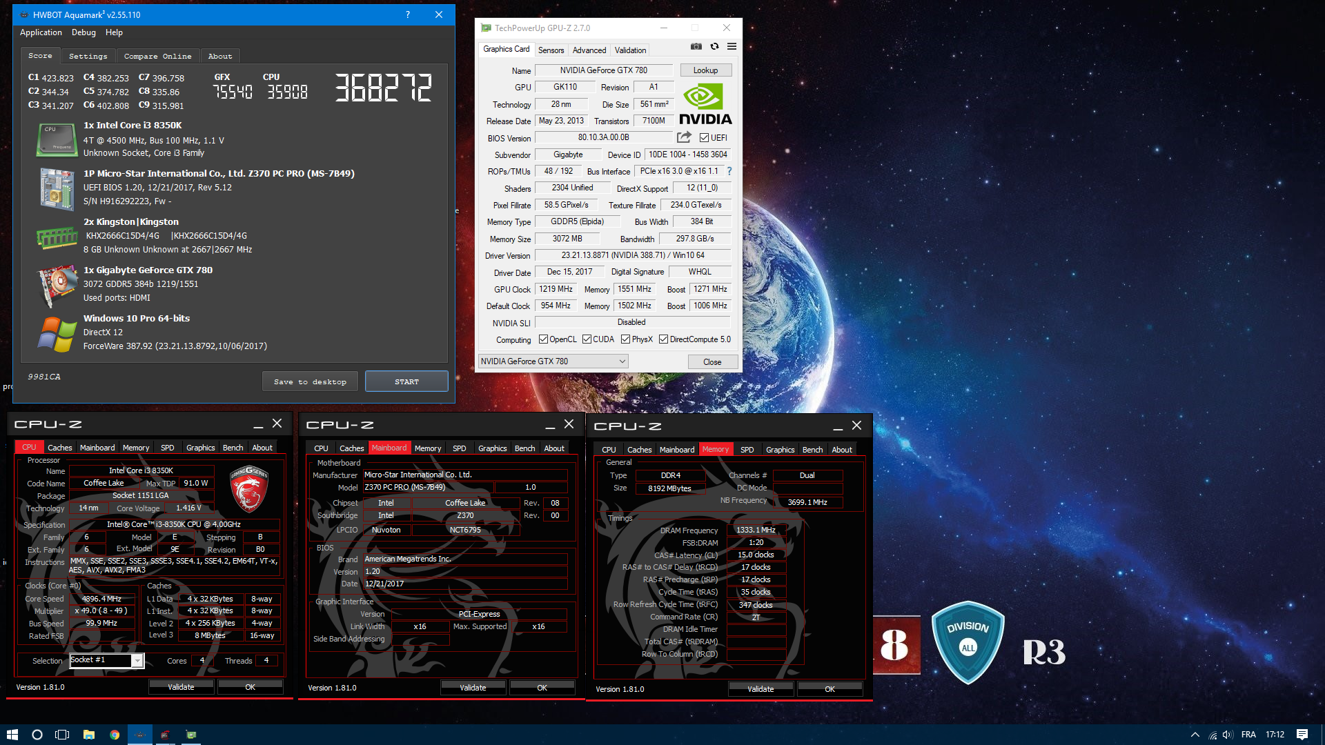Show hidden system tray icons
This screenshot has height=745, width=1325.
[1195, 735]
